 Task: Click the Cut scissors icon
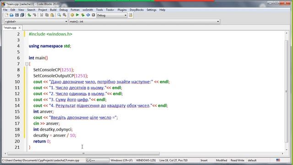[42, 15]
